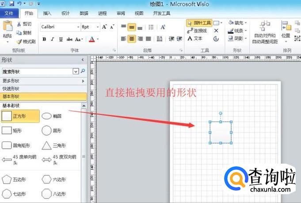Click the Save icon in quick access toolbar

coord(11,3)
